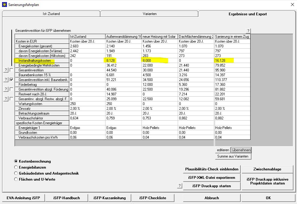The height and width of the screenshot is (204, 297).
Task: Select the Energiebilanzen radio option
Action: click(x=16, y=167)
